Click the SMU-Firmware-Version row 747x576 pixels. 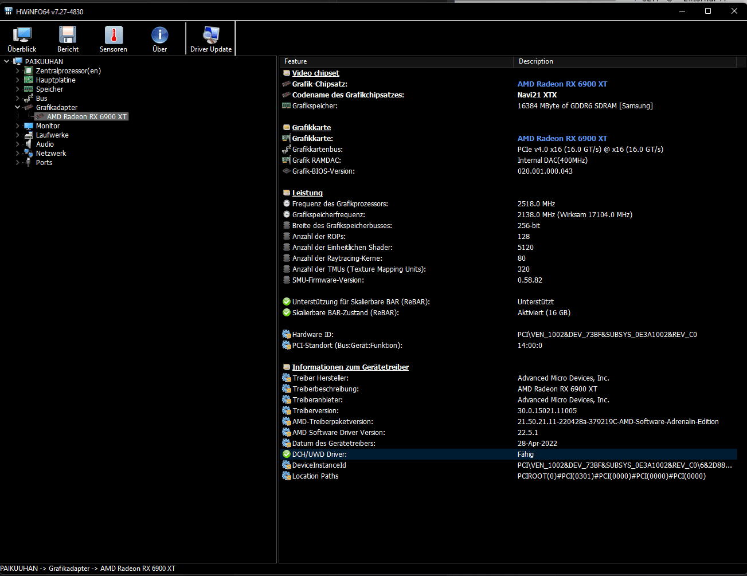(x=509, y=280)
